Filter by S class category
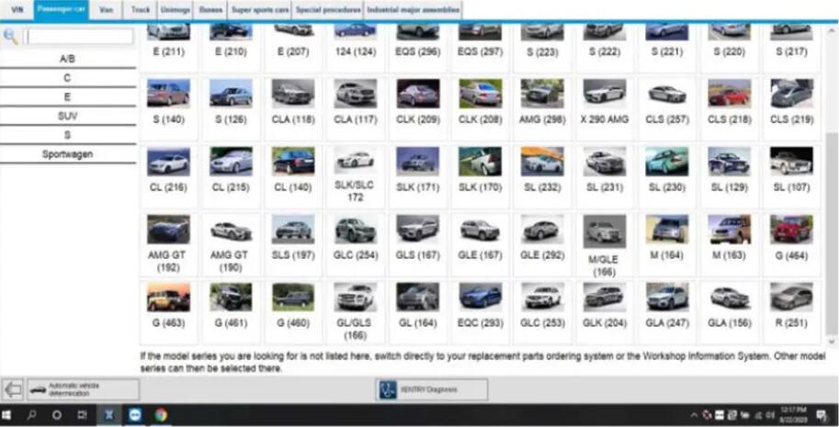This screenshot has width=839, height=427. [67, 135]
